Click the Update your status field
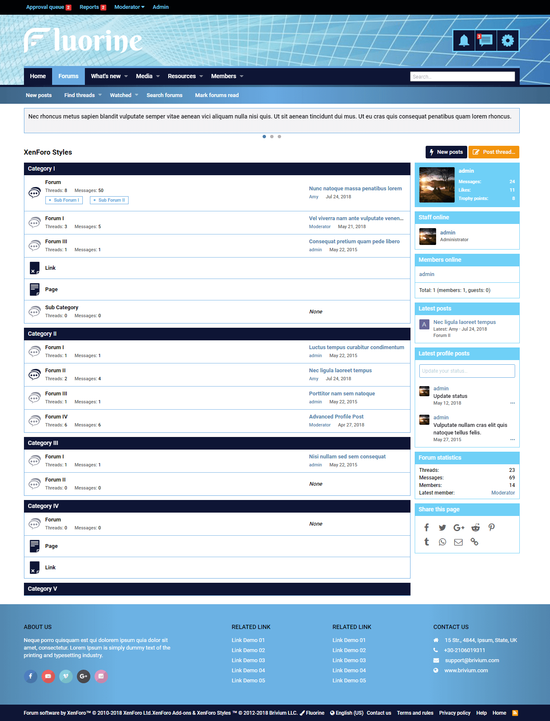 [x=467, y=371]
